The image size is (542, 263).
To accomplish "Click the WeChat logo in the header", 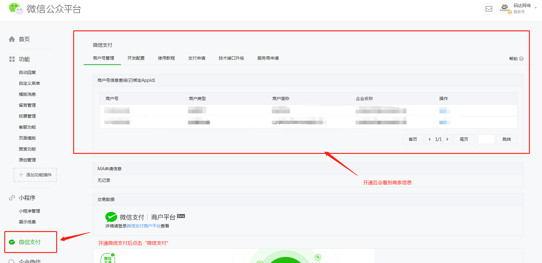I will point(16,9).
